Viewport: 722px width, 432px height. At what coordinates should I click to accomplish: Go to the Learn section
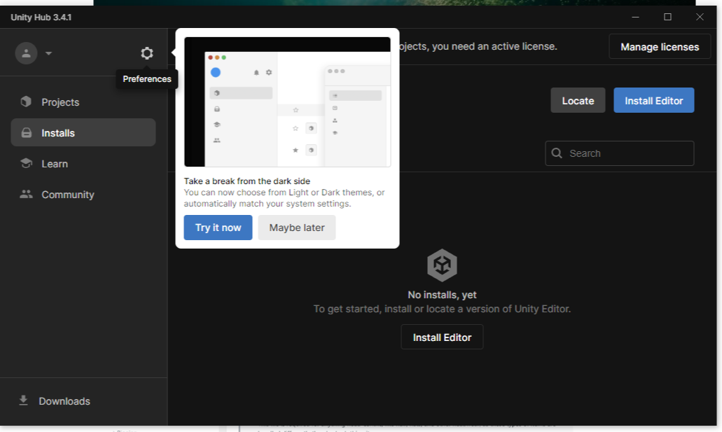coord(83,164)
